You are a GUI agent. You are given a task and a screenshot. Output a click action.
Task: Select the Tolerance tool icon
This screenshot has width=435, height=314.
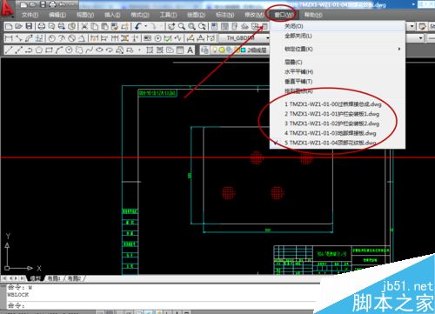pos(147,38)
